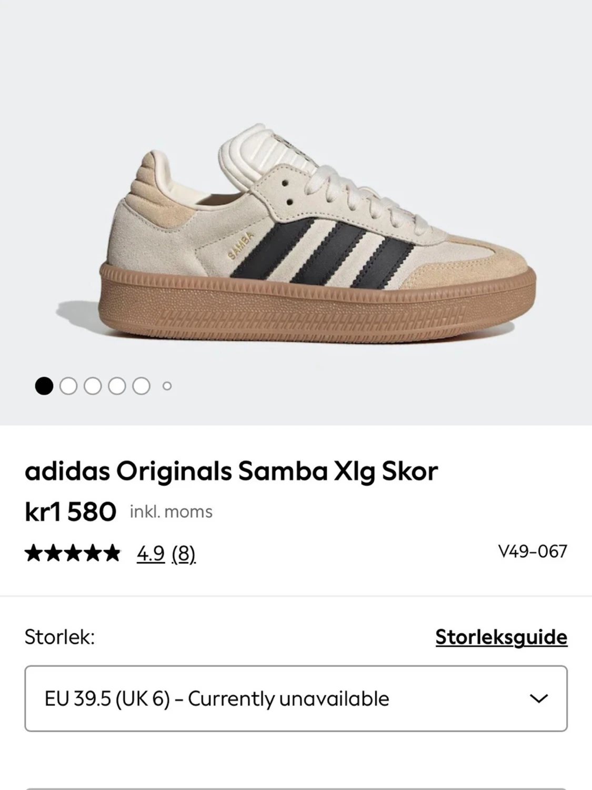
Task: Expand the EU 39.5 (UK 6) size menu
Action: coord(296,698)
